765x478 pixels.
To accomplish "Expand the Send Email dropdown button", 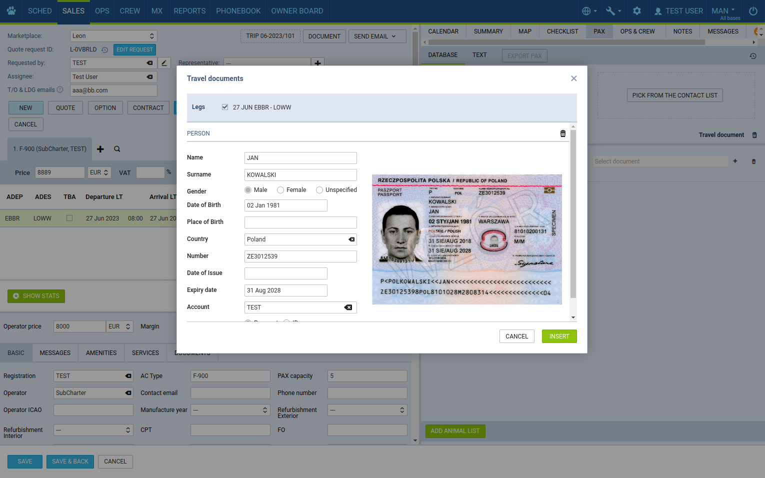I will click(x=377, y=36).
